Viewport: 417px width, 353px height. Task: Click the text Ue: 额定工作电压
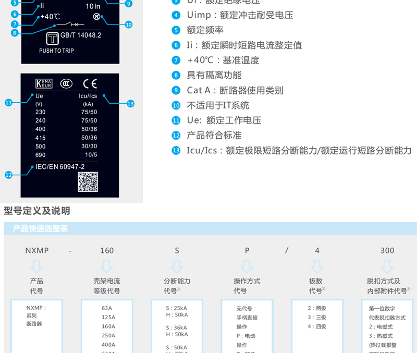point(224,120)
